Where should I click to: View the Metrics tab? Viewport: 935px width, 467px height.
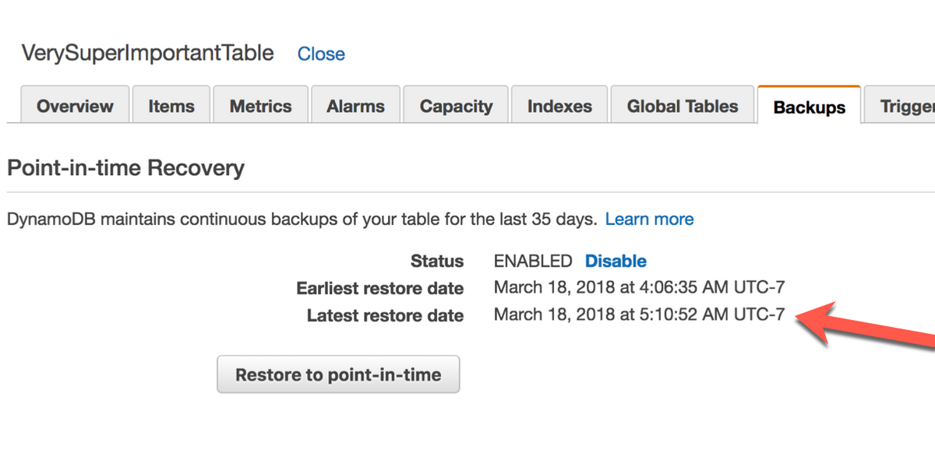click(x=260, y=107)
